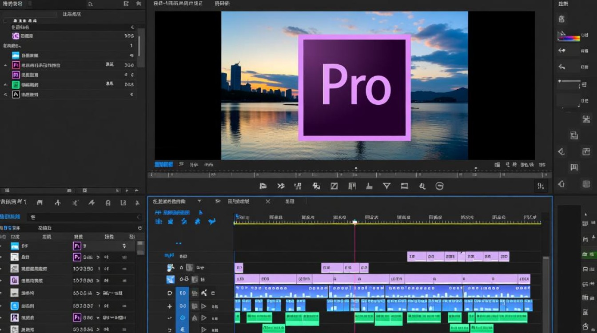
Task: Close the timeline tab with the X button
Action: click(268, 202)
